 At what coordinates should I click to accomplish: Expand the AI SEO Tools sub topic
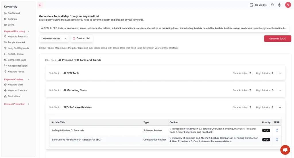pyautogui.click(x=280, y=73)
